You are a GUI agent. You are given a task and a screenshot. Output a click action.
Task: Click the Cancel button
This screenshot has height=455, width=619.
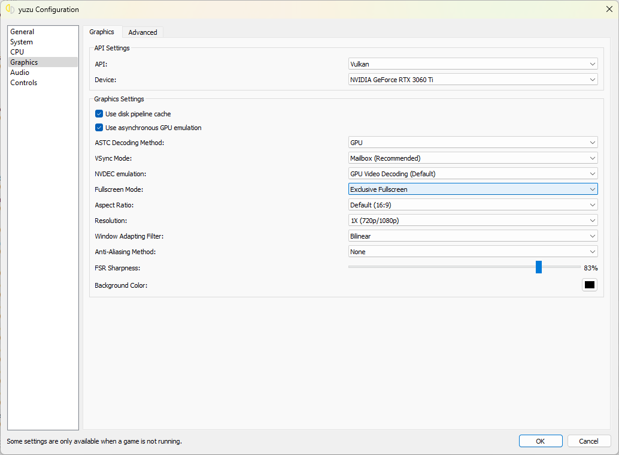coord(588,441)
